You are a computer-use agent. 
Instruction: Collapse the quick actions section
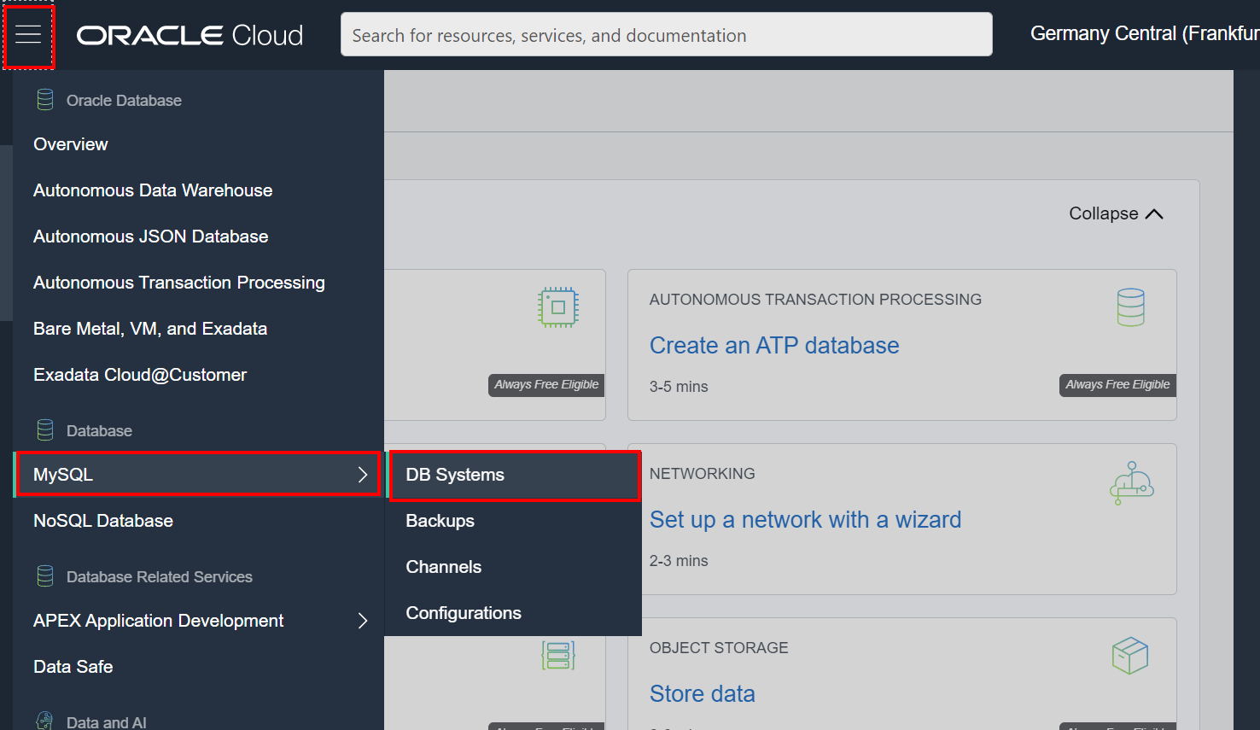(x=1115, y=213)
